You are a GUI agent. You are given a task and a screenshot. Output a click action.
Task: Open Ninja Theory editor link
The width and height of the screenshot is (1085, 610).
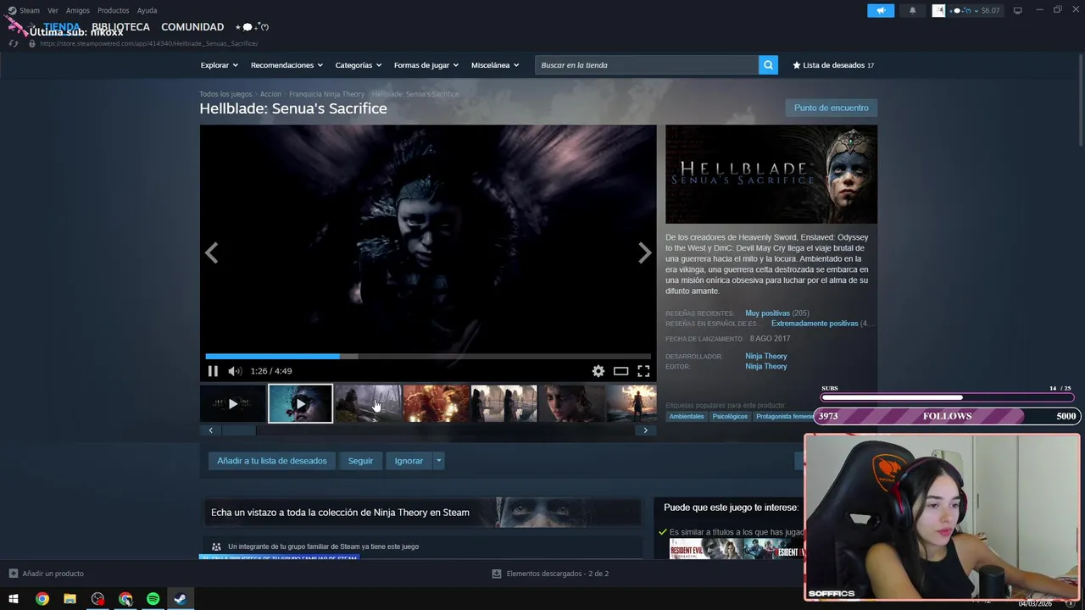(765, 367)
